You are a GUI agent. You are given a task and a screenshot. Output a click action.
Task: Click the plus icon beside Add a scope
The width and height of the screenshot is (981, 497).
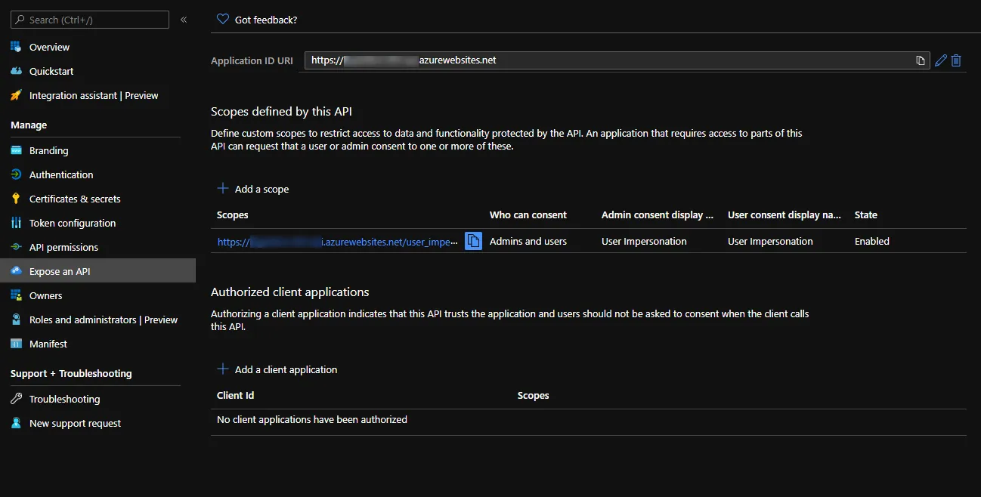[x=223, y=189]
